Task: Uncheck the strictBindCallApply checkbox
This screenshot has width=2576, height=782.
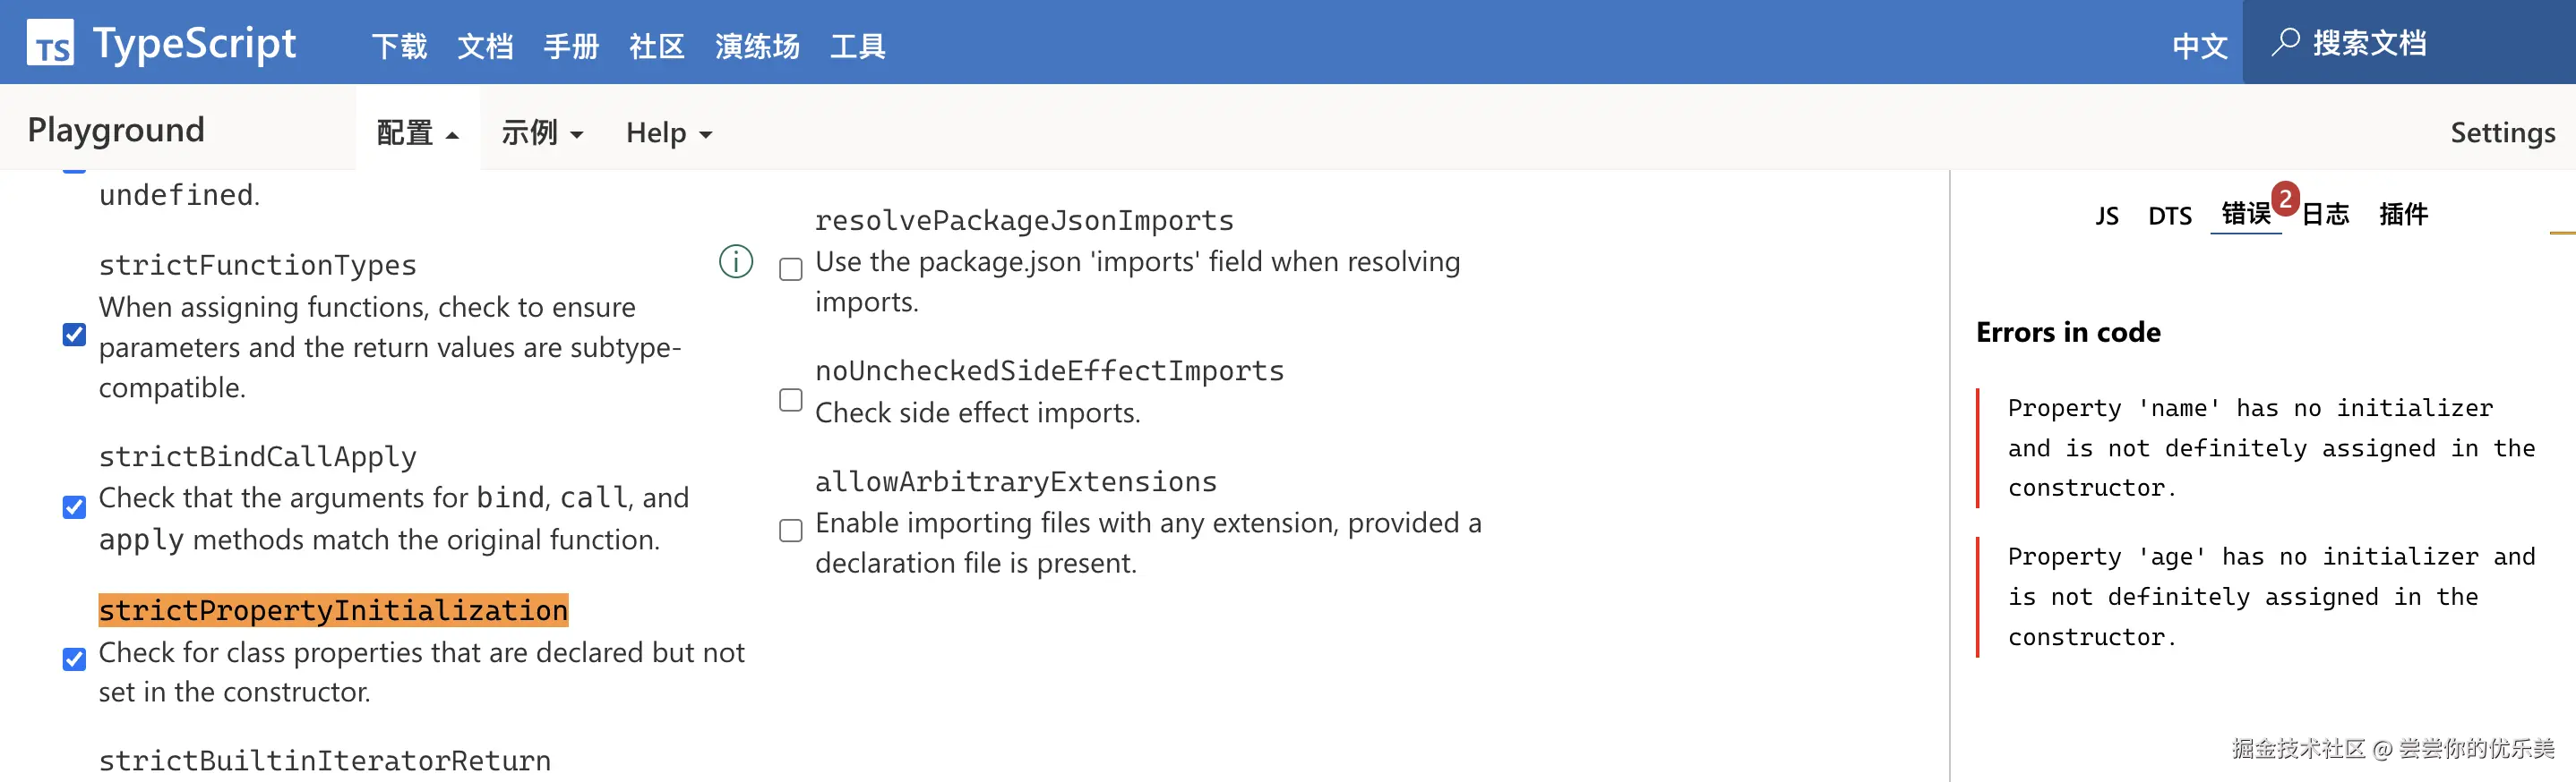Action: point(74,507)
